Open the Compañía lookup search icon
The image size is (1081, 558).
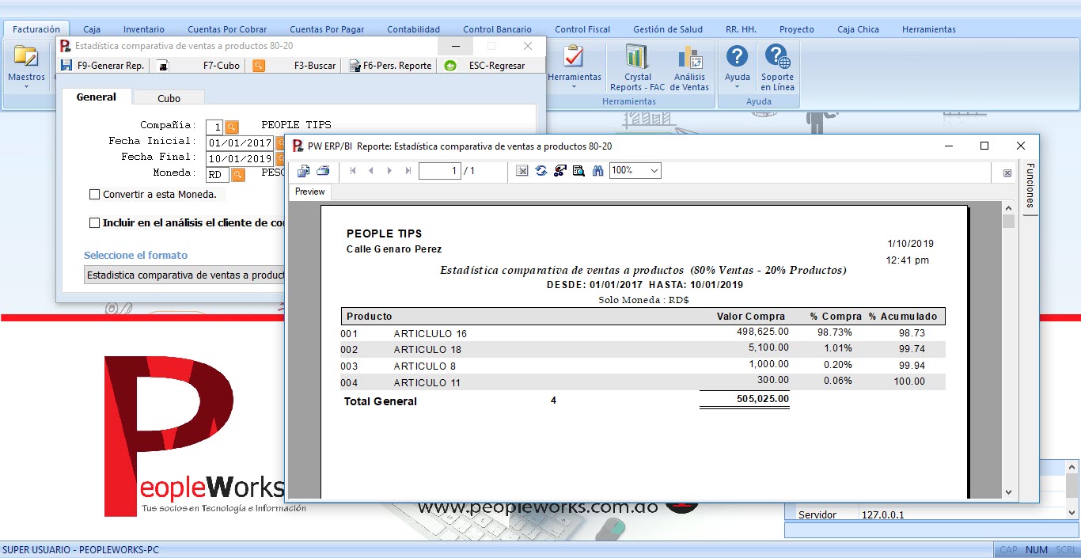pos(231,127)
